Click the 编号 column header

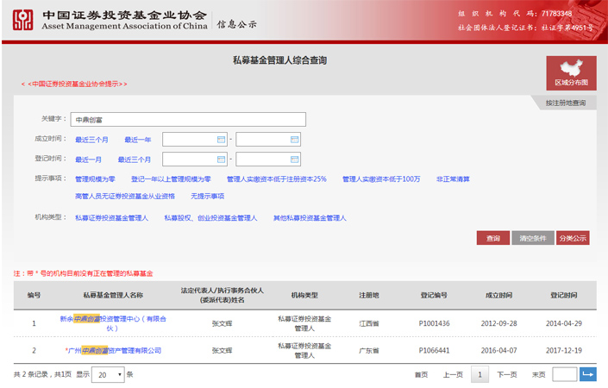point(34,295)
